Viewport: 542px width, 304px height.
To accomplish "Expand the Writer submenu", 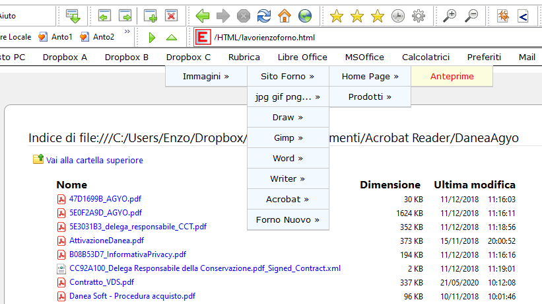I will 288,178.
